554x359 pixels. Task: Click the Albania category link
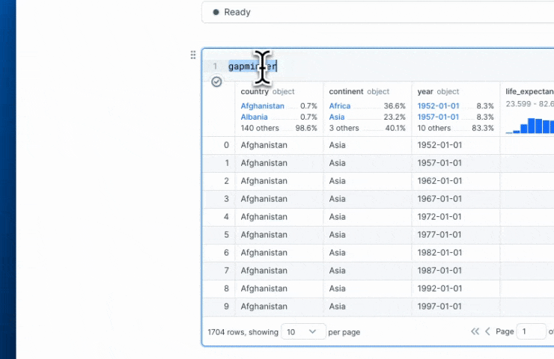pyautogui.click(x=254, y=117)
